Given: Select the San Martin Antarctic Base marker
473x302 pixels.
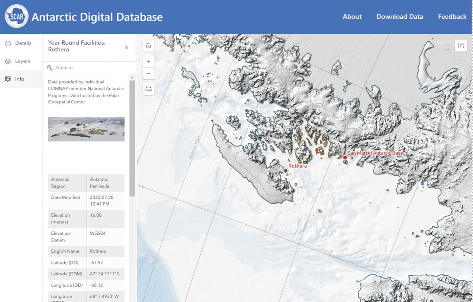Looking at the screenshot, I should 345,158.
